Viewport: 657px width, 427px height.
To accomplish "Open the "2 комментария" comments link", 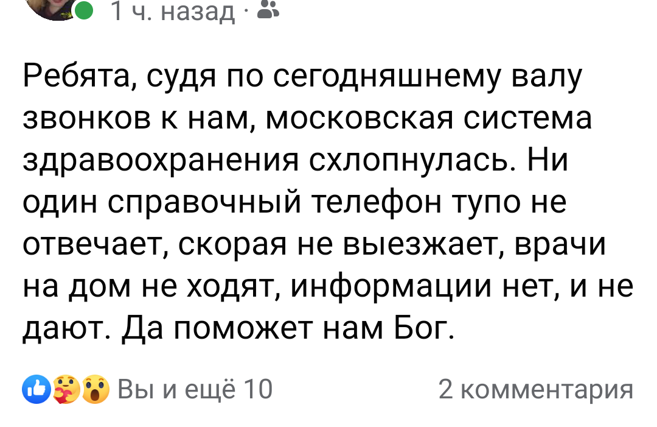I will coord(535,389).
